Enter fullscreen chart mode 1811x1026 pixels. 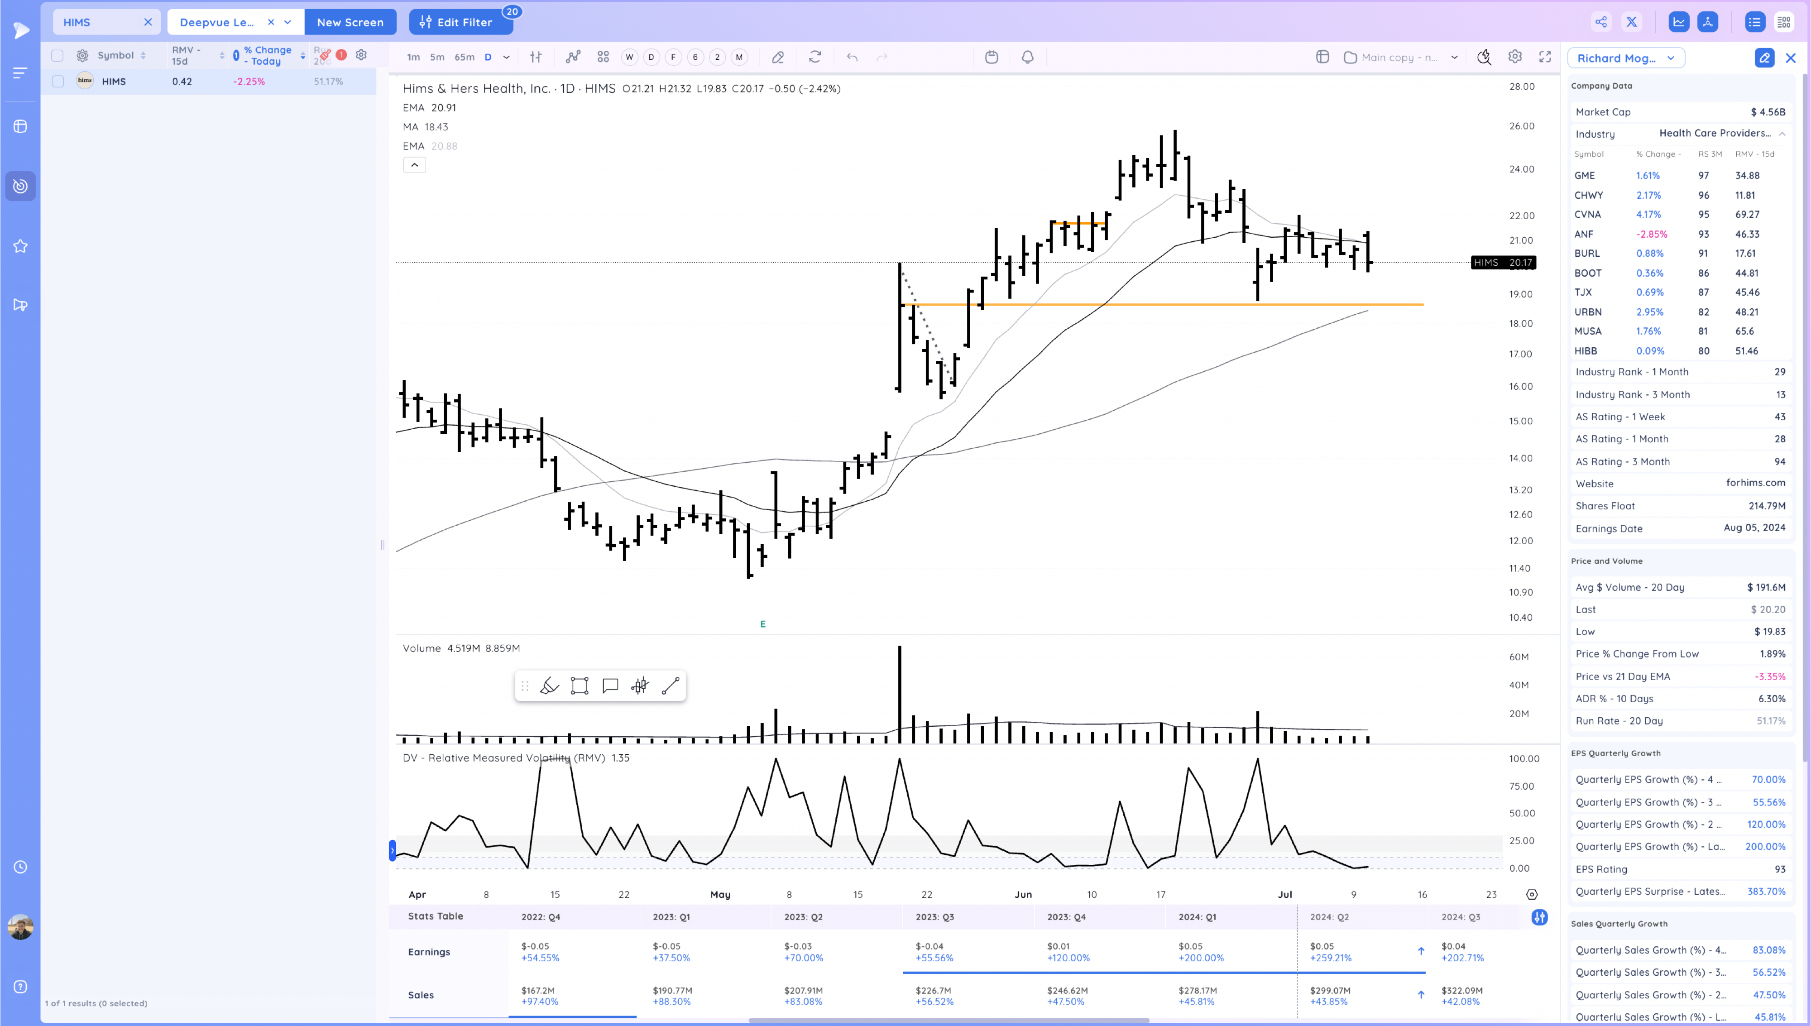pyautogui.click(x=1544, y=57)
